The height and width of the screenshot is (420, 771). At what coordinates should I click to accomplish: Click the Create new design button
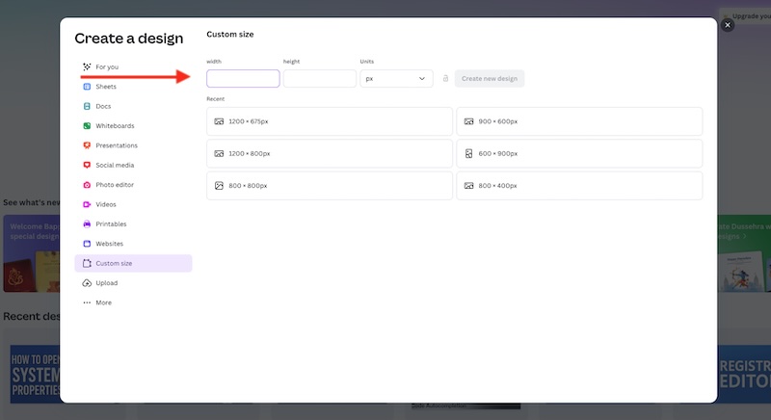[x=490, y=79]
